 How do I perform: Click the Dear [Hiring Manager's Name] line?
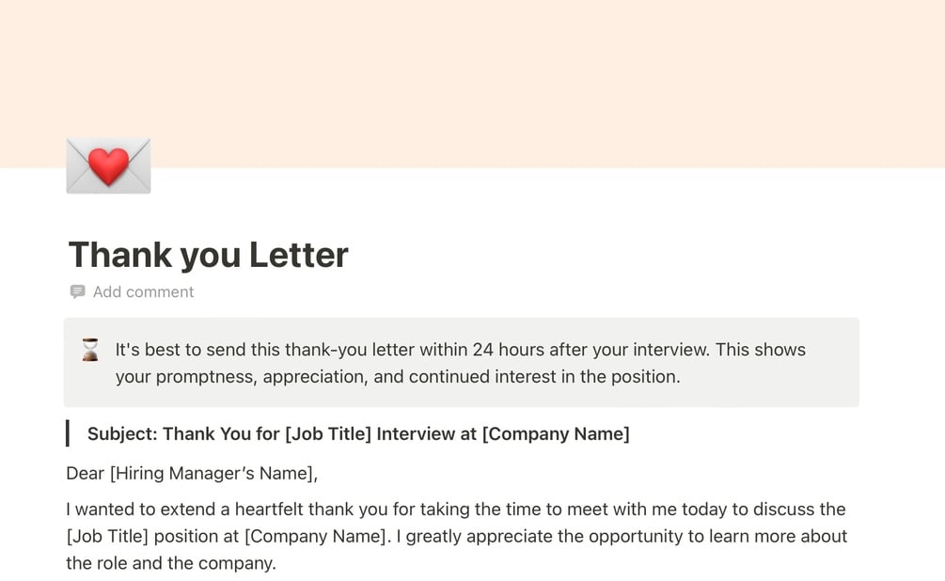click(x=192, y=474)
